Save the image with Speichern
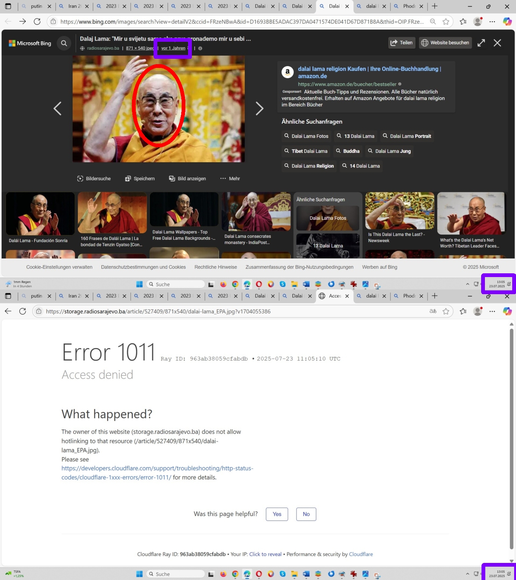This screenshot has width=516, height=580. pos(140,178)
